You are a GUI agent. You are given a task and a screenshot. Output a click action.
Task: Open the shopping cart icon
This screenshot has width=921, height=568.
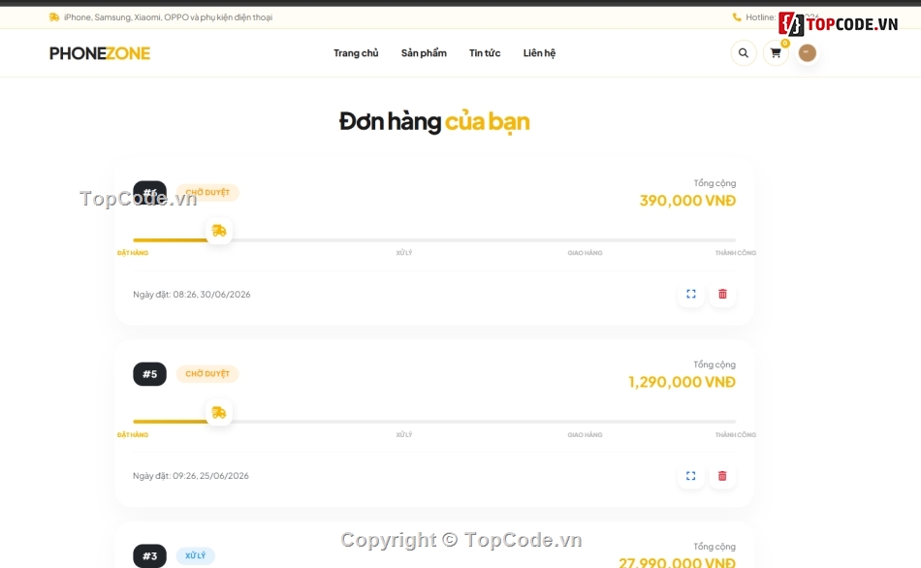(x=776, y=53)
